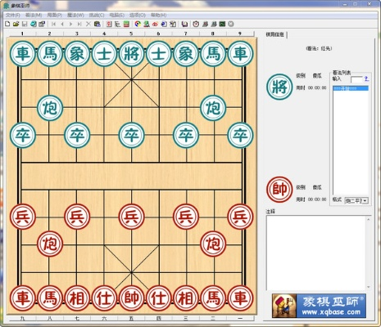The image size is (381, 327).
Task: Open the 电脑(E) menu
Action: click(x=117, y=15)
